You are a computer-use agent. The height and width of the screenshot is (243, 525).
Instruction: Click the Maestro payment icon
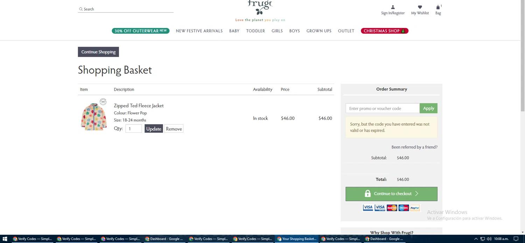(x=404, y=208)
